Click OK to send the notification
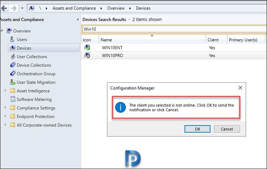The width and height of the screenshot is (267, 169). (197, 129)
